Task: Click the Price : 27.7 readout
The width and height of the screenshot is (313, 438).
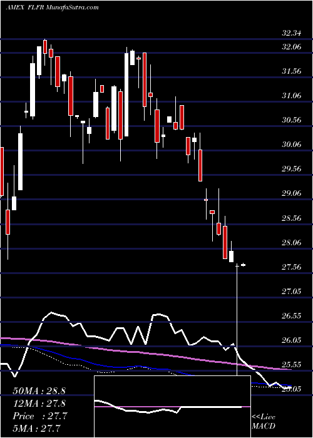Action: click(40, 416)
